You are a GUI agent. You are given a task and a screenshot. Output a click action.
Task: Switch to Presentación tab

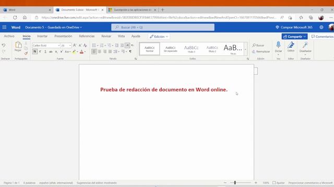point(63,36)
